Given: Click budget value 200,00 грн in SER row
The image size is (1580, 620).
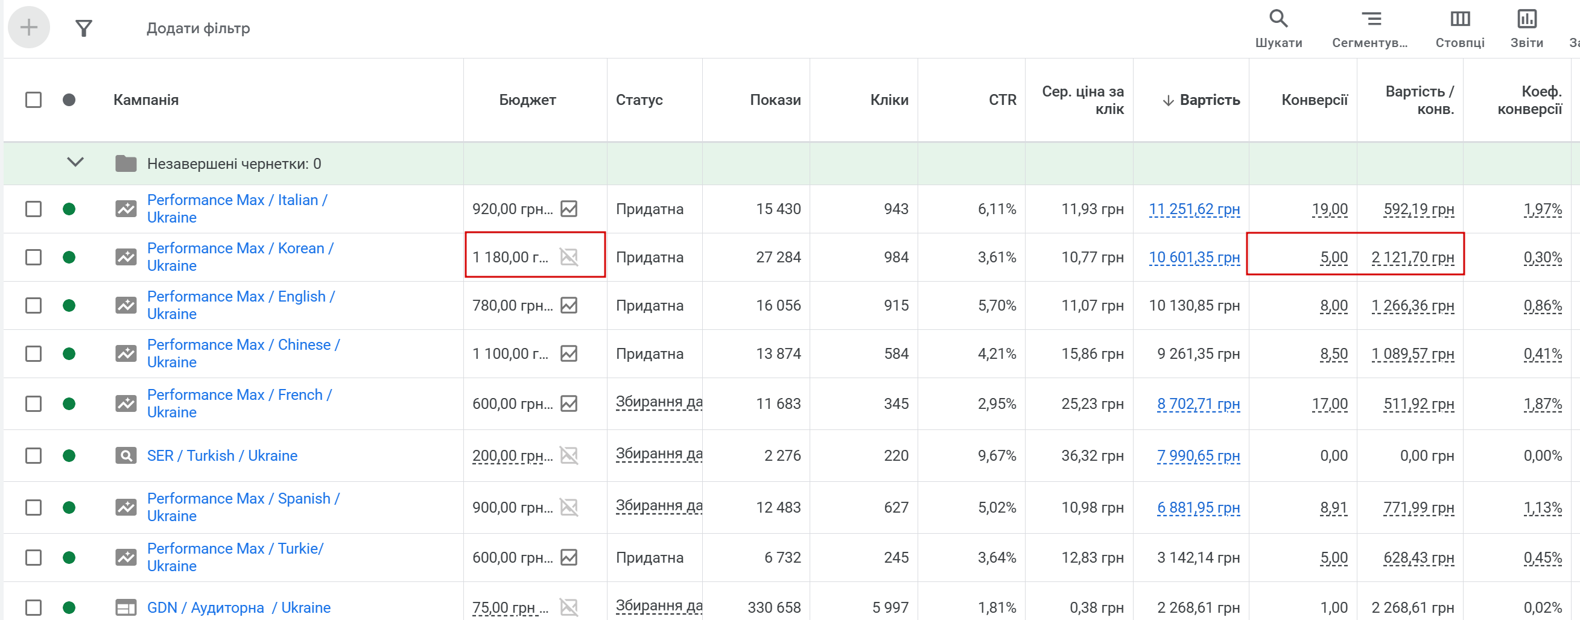Looking at the screenshot, I should click(512, 455).
